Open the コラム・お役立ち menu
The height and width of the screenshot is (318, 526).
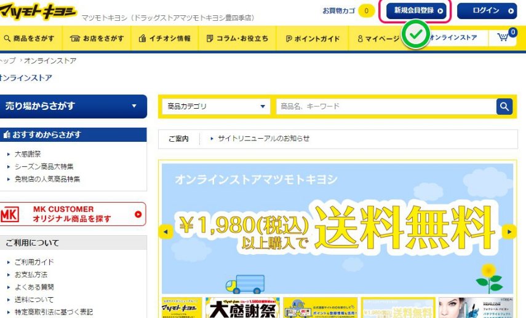(x=237, y=39)
